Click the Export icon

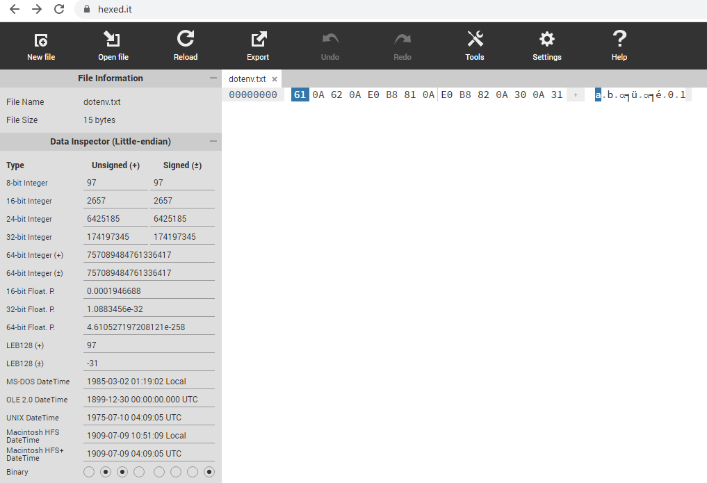[x=258, y=40]
